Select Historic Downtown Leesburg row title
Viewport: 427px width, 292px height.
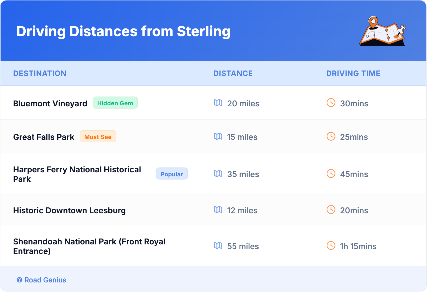69,210
